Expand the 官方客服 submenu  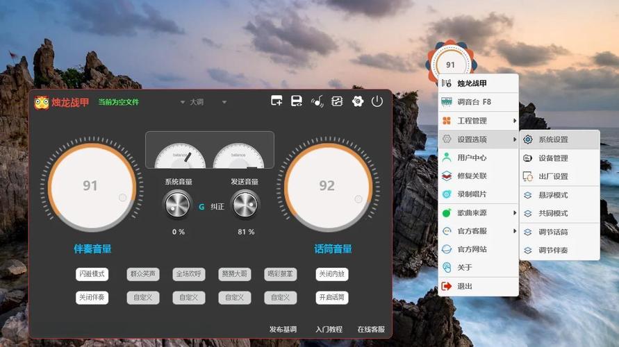click(x=479, y=231)
